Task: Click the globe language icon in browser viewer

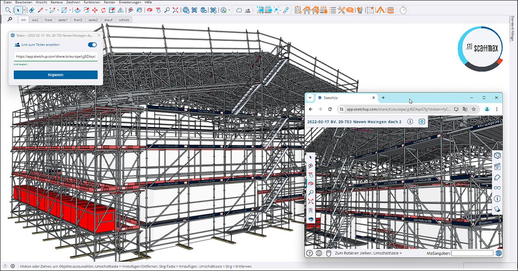Action: click(x=319, y=253)
